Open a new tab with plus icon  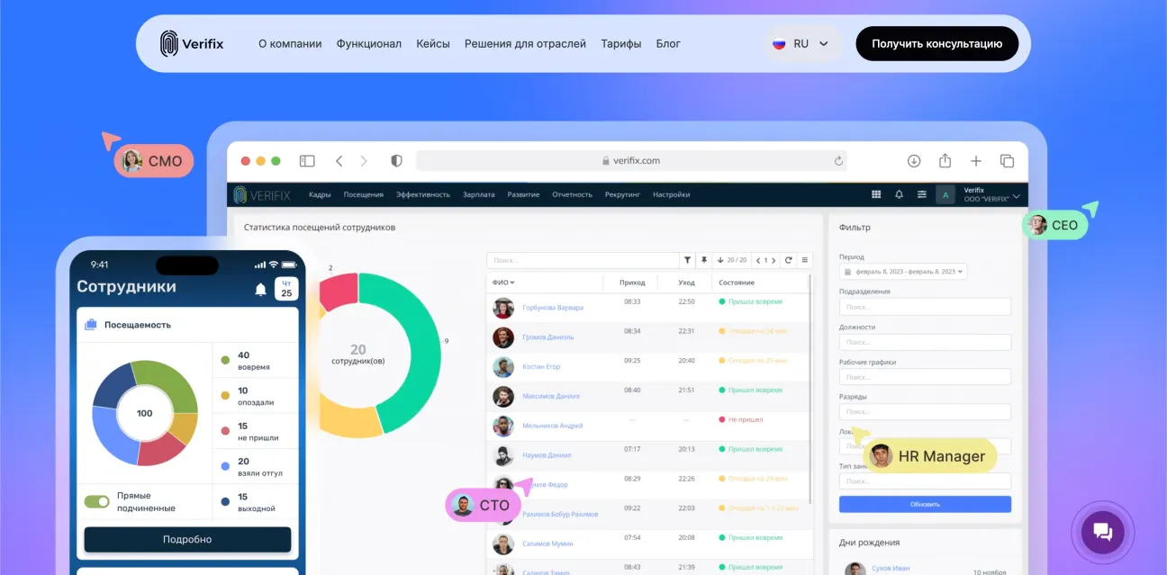[x=976, y=161]
